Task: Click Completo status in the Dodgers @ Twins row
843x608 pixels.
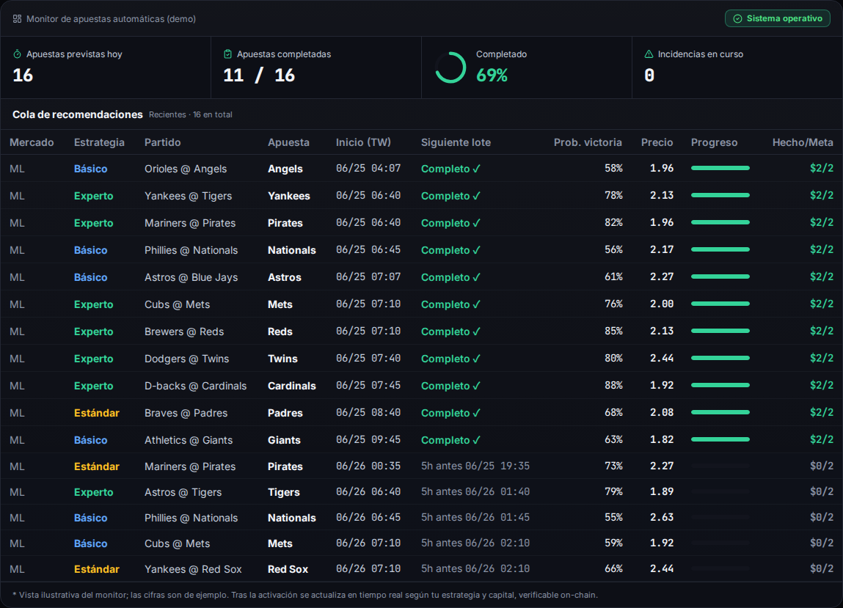Action: click(x=450, y=359)
